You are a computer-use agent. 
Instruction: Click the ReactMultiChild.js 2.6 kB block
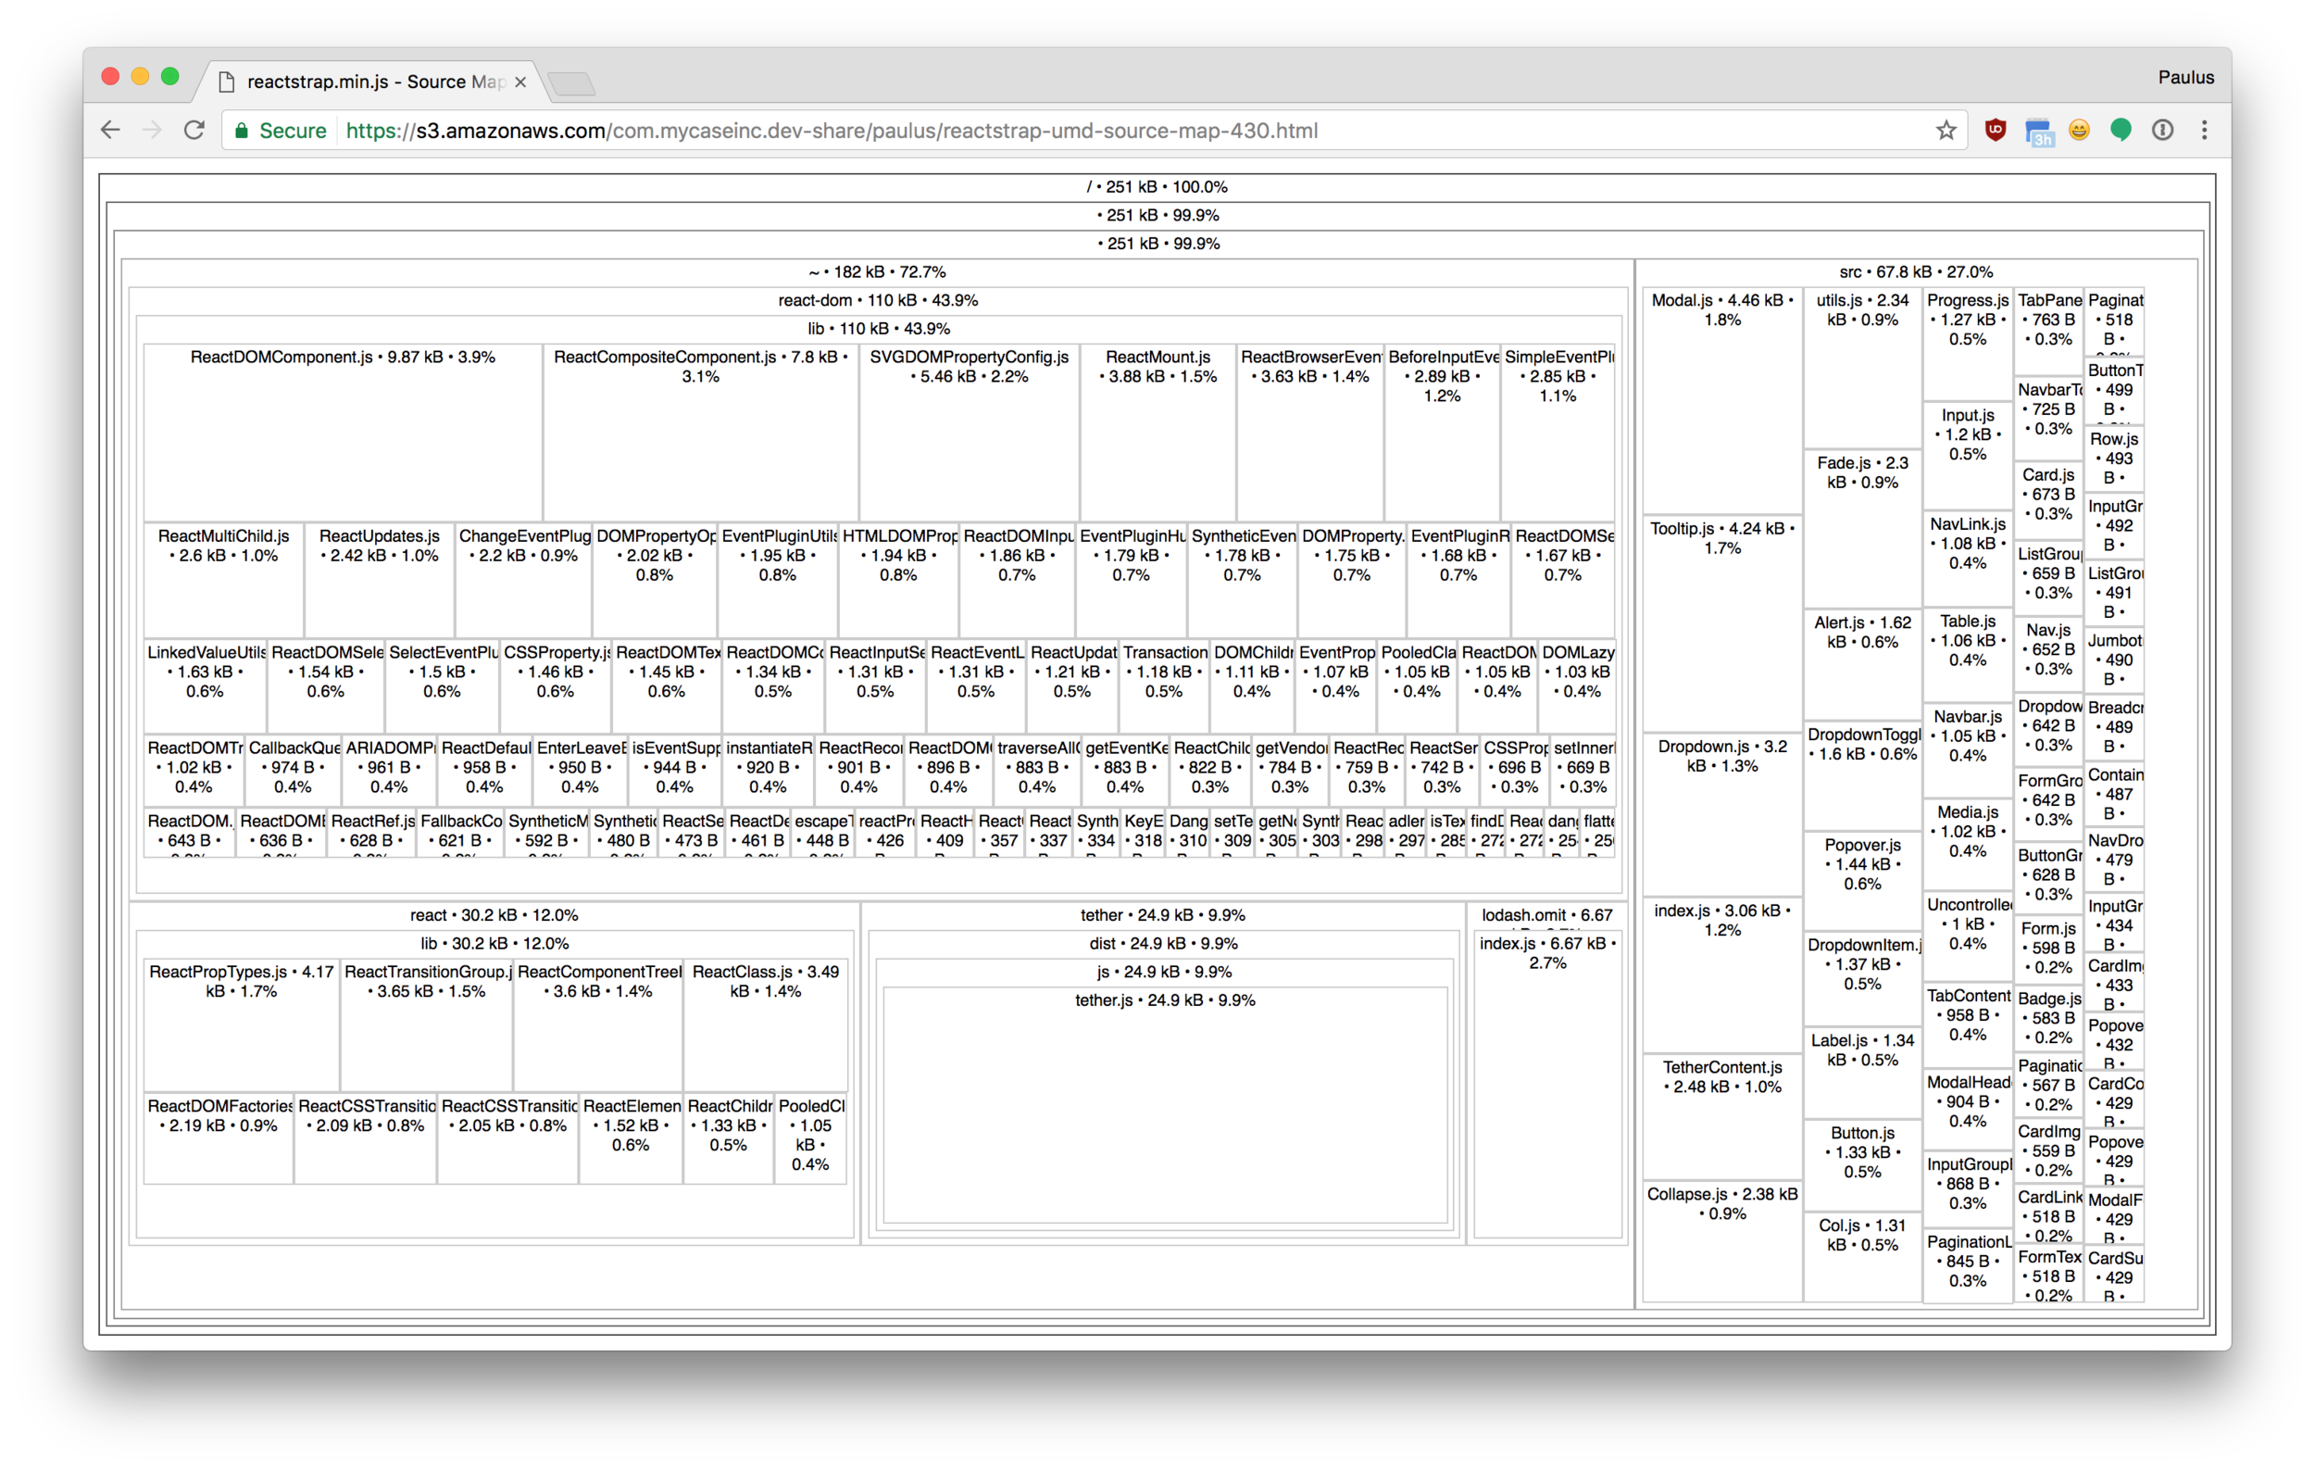(224, 580)
